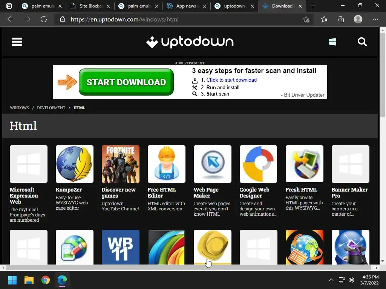Open the Google Web Designer icon
The height and width of the screenshot is (289, 386).
[x=259, y=164]
